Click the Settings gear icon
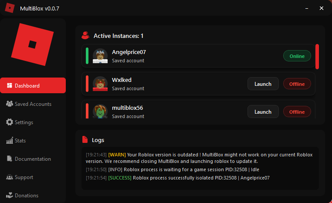 [10, 122]
